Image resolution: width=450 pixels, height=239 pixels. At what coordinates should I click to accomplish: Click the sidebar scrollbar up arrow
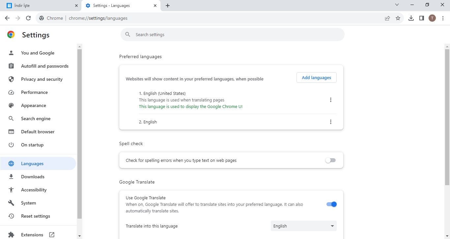79,46
